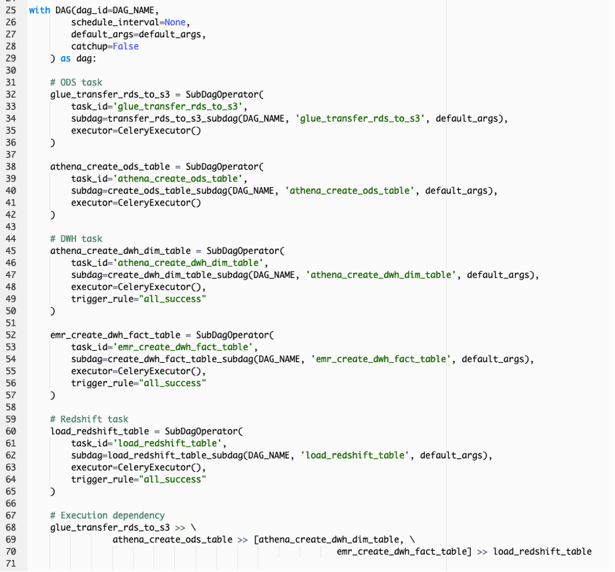Place cursor on the '# DWH task' comment

coord(76,239)
